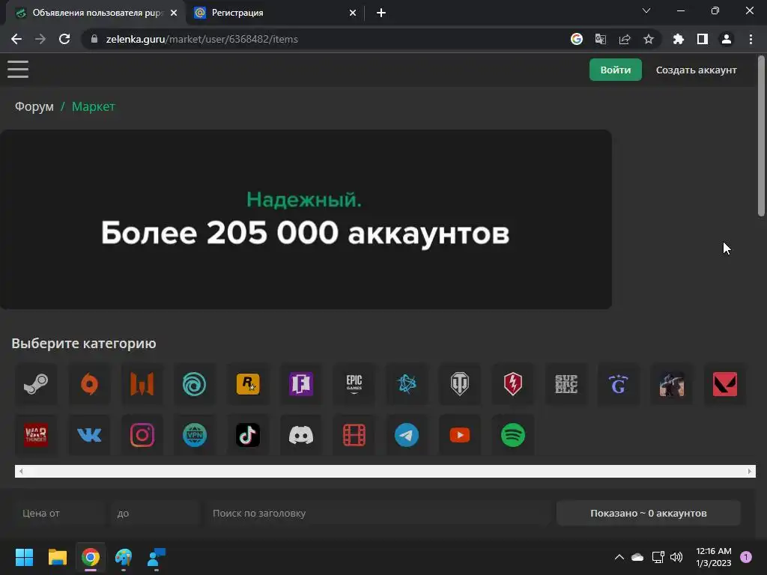
Task: Select the Valorant category icon
Action: 725,384
